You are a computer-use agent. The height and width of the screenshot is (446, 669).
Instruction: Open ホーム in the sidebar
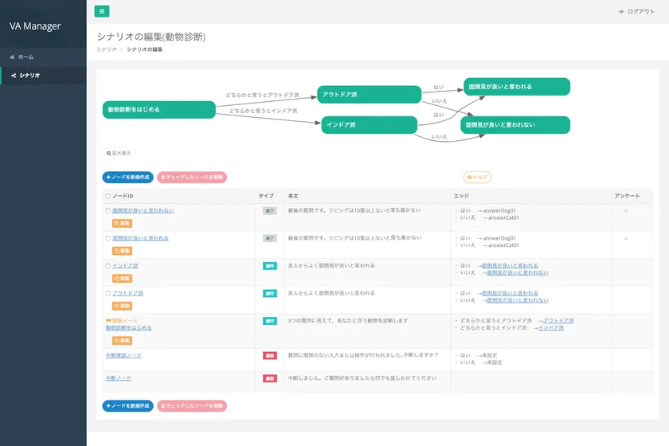25,57
